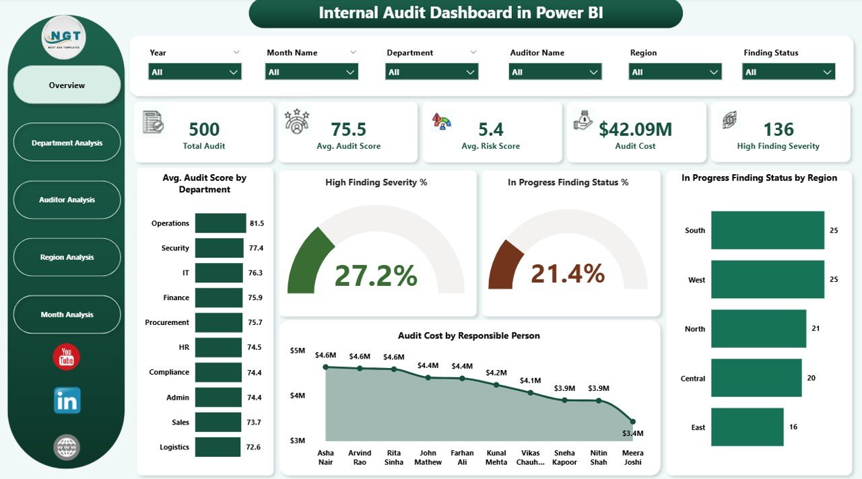Click the Overview navigation button
The width and height of the screenshot is (862, 479).
[x=67, y=85]
